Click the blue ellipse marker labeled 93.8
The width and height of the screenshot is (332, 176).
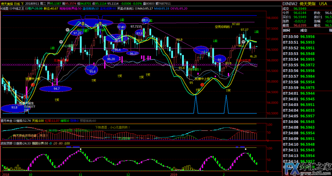pyautogui.click(x=15, y=108)
